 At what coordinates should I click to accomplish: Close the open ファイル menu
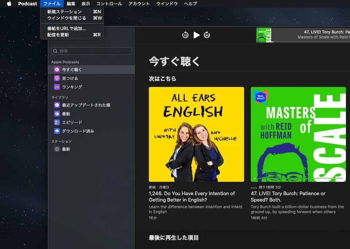[x=52, y=4]
